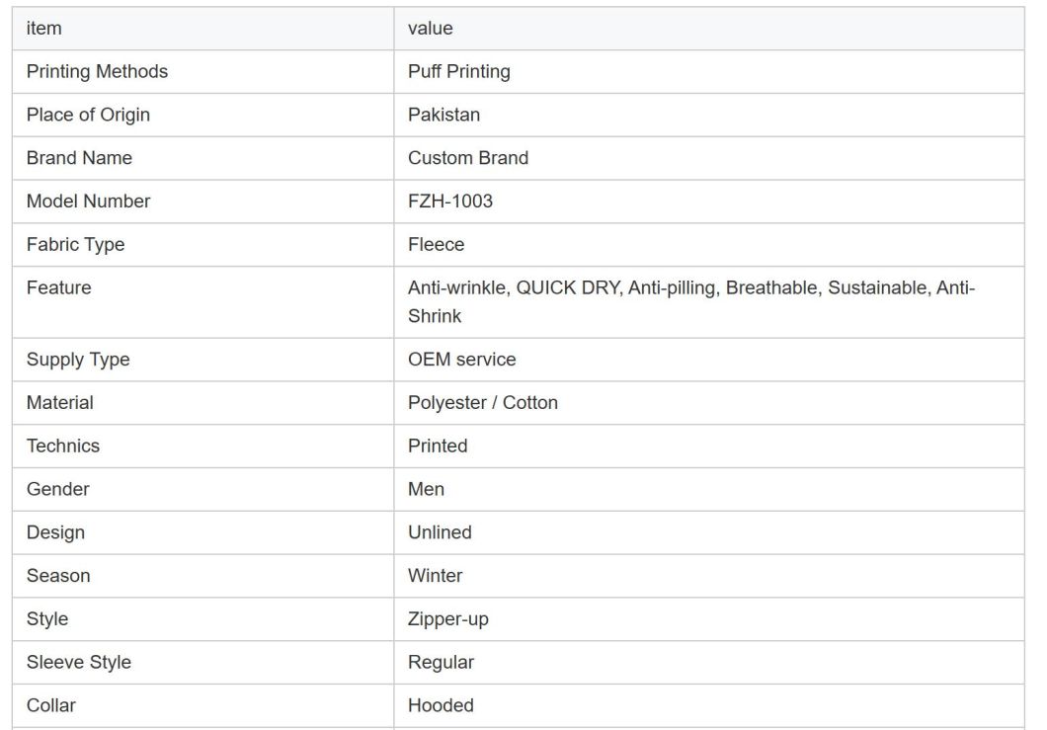Select the Winter season value
The width and height of the screenshot is (1047, 730).
435,576
